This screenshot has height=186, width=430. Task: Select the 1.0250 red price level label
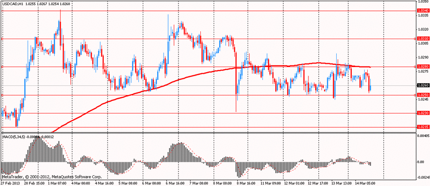(422, 95)
